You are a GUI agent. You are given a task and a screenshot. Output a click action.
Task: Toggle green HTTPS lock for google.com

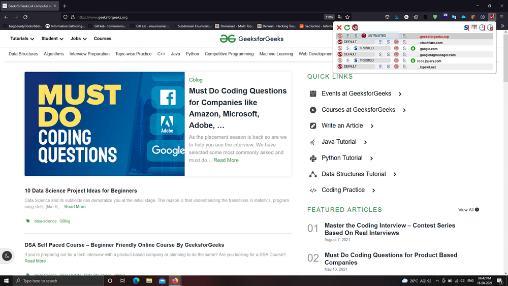click(x=412, y=48)
